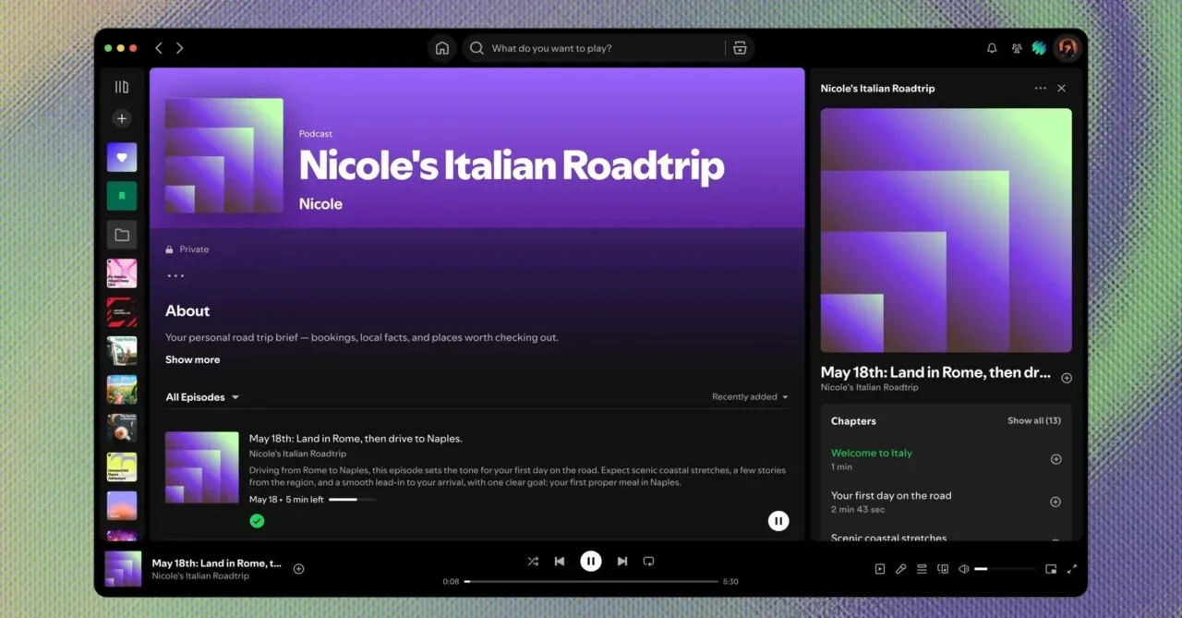The height and width of the screenshot is (618, 1182).
Task: Click the podcast cover art in the header
Action: pyautogui.click(x=224, y=155)
